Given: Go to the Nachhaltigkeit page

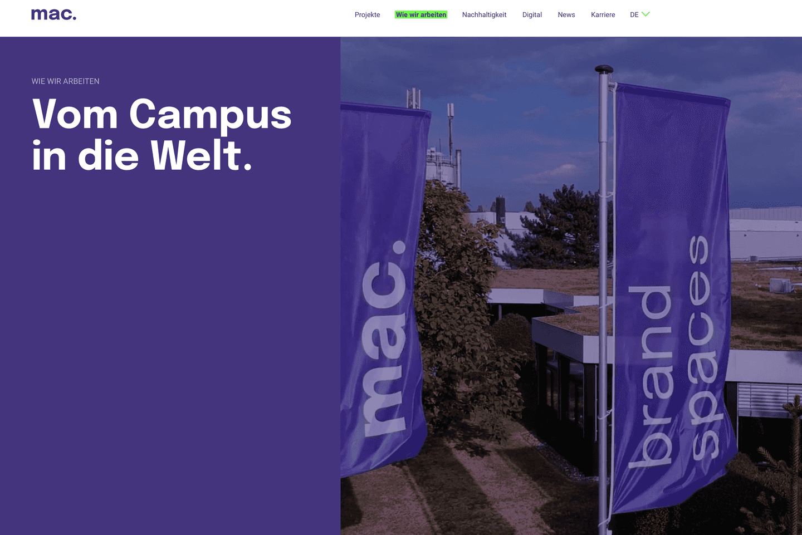Looking at the screenshot, I should pos(484,15).
